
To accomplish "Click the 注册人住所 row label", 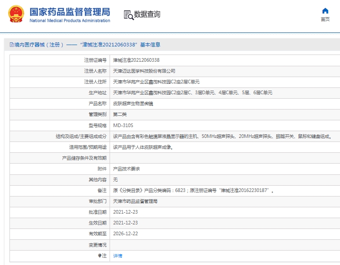I will pyautogui.click(x=95, y=82).
